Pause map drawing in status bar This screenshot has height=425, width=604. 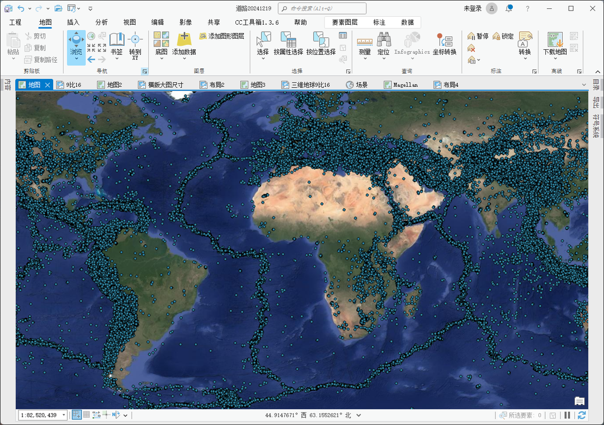coord(567,415)
